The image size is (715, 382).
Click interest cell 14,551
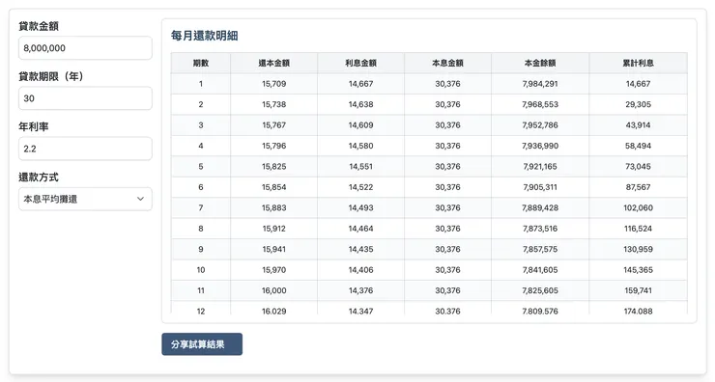click(x=360, y=167)
